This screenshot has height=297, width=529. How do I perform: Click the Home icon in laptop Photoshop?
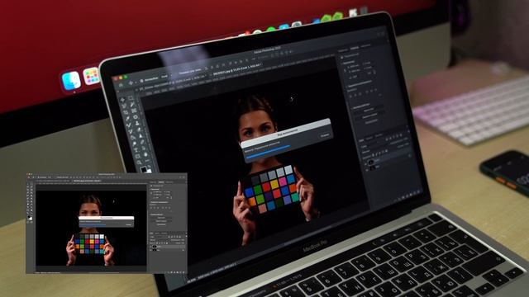click(x=121, y=85)
